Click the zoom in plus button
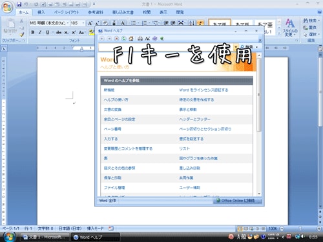323x242 pixels. tap(319, 228)
